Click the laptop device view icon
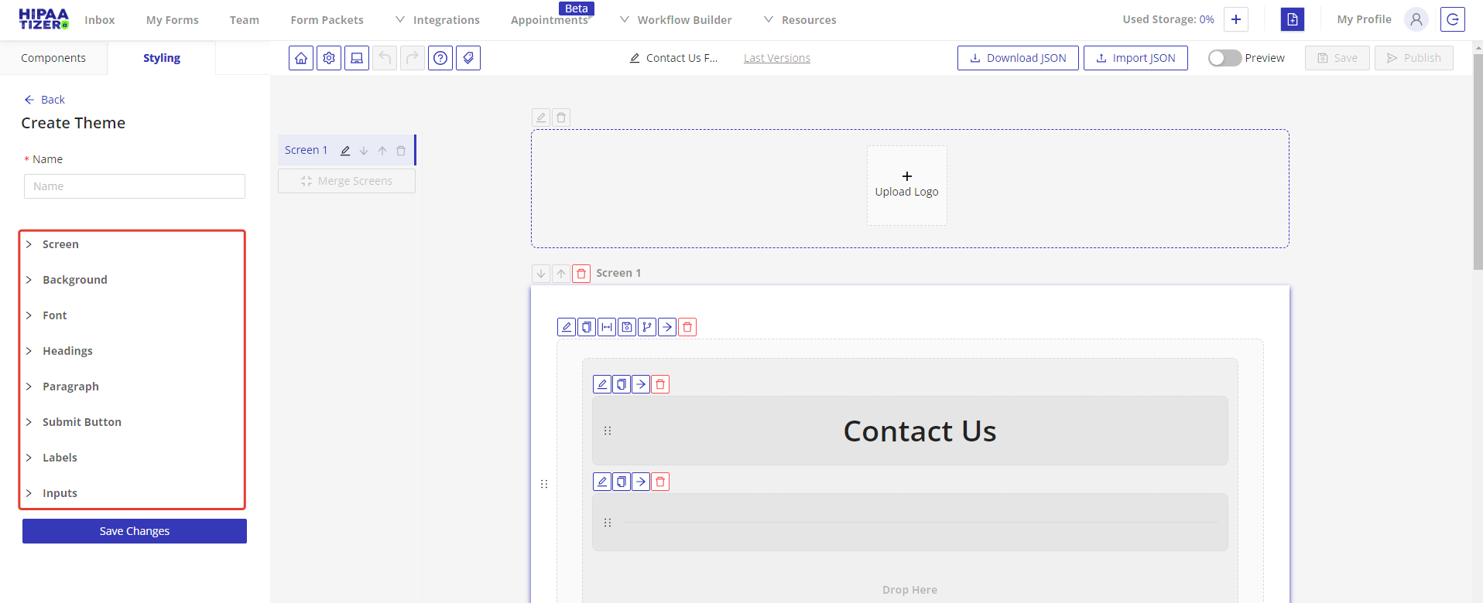The image size is (1483, 603). point(357,58)
